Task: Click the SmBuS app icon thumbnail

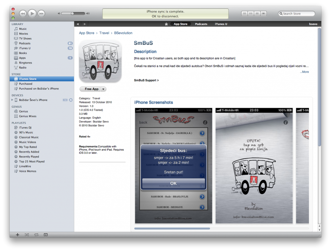Action: point(100,61)
